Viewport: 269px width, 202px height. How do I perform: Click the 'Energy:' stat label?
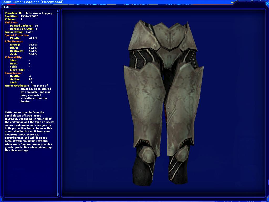(15, 45)
